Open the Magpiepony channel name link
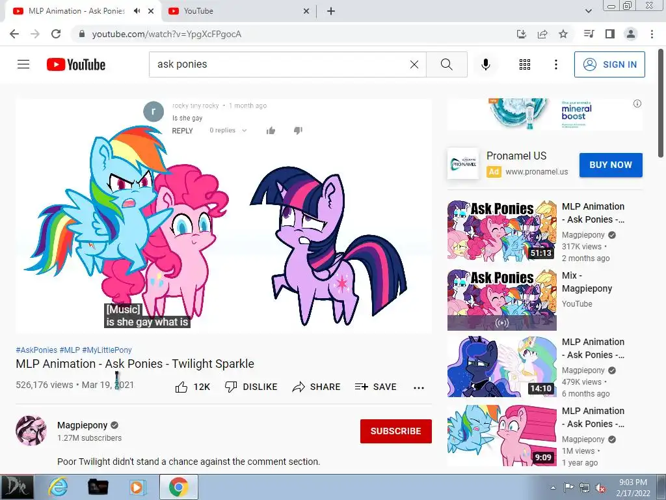 point(83,425)
